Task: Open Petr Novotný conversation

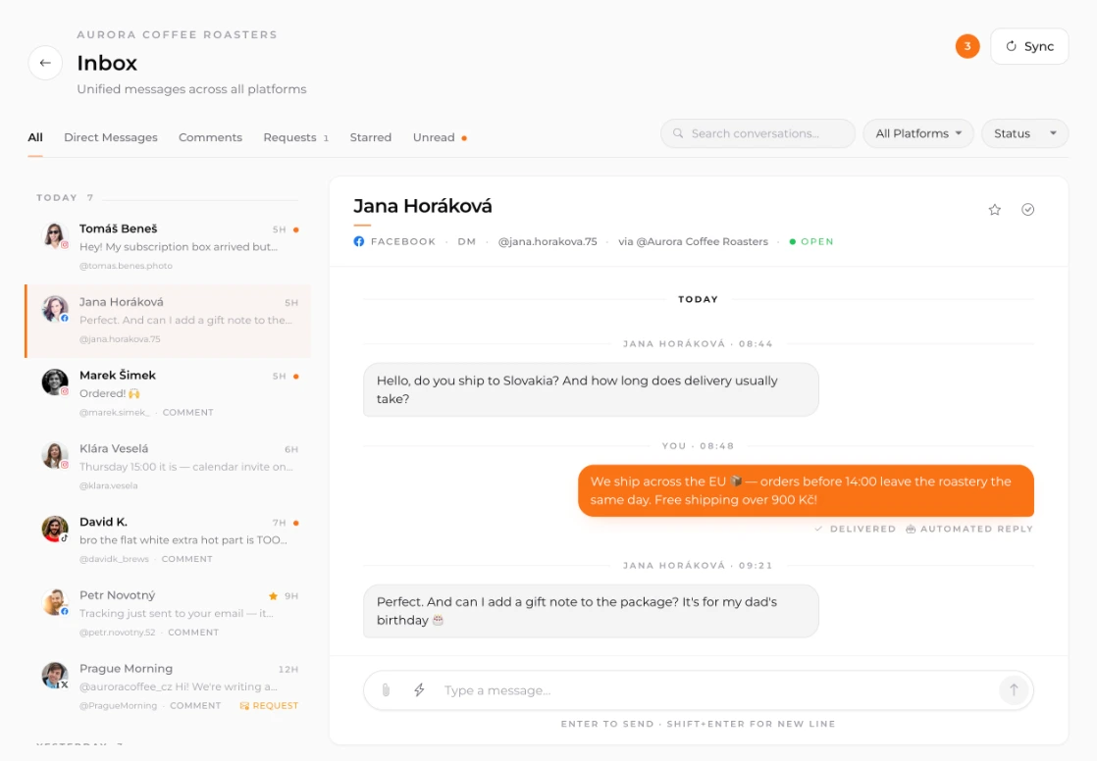Action: tap(168, 614)
